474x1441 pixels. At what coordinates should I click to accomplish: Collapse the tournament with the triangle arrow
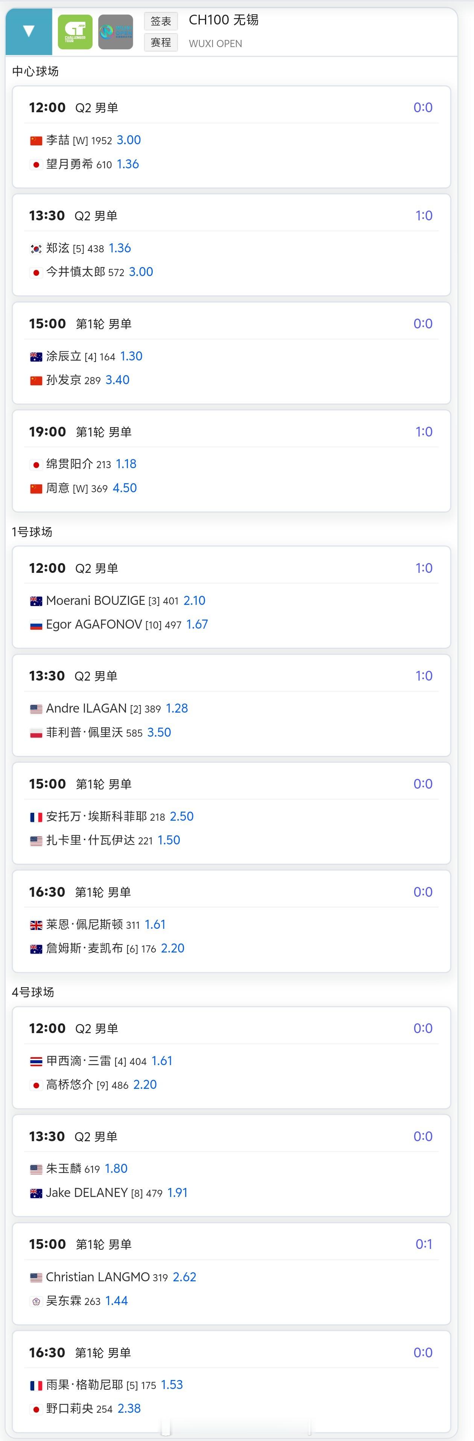(x=29, y=31)
